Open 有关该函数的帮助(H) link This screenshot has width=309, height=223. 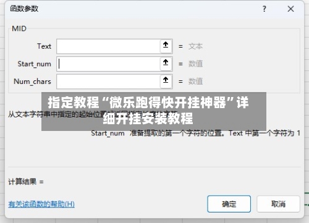click(41, 204)
